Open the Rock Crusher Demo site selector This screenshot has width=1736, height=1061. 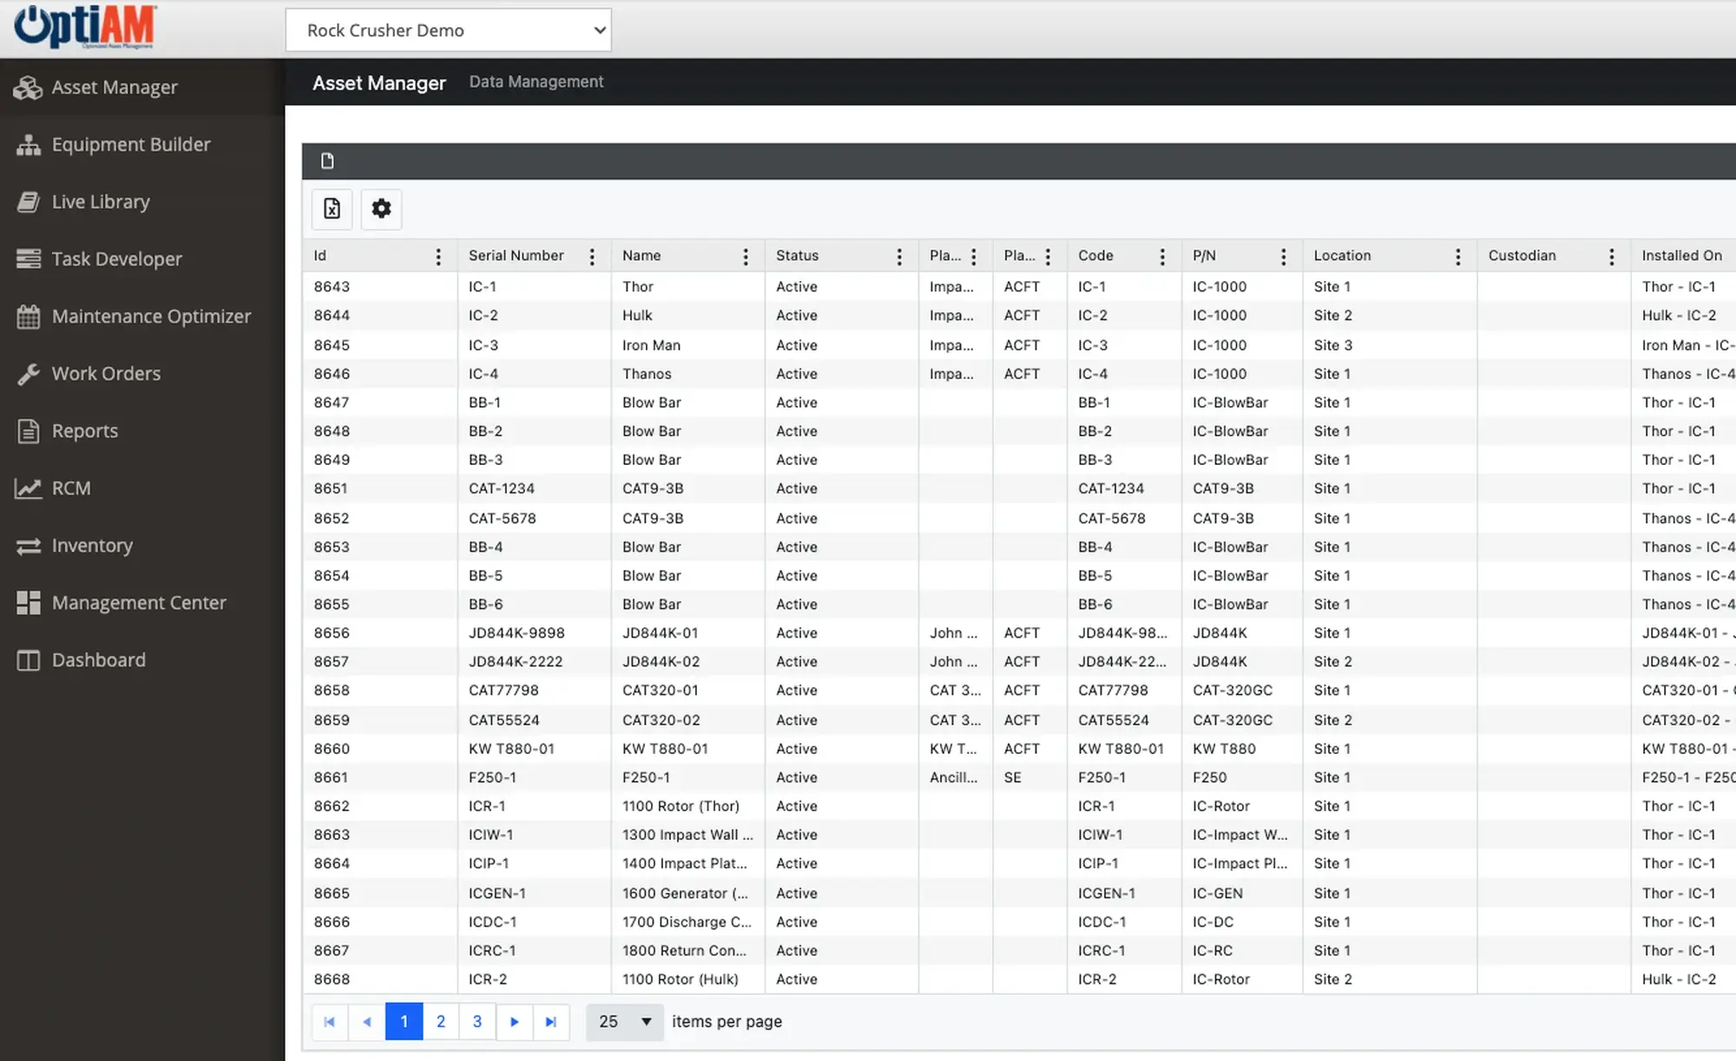[449, 30]
